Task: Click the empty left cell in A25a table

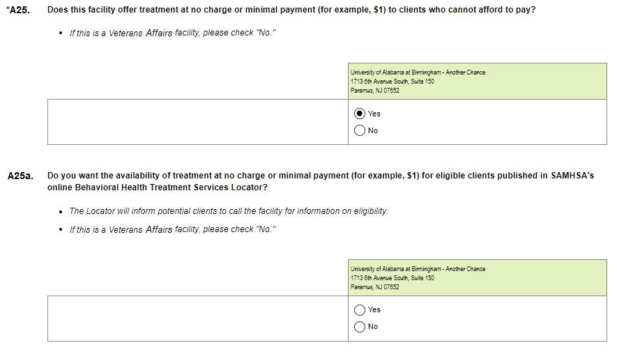Action: pos(198,318)
